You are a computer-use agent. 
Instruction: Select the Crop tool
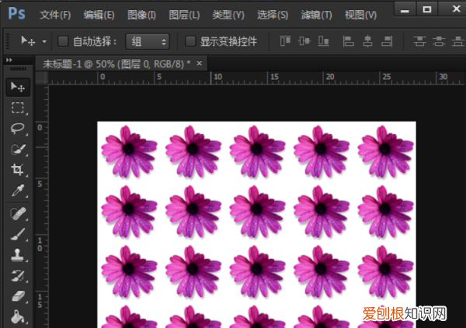click(18, 170)
